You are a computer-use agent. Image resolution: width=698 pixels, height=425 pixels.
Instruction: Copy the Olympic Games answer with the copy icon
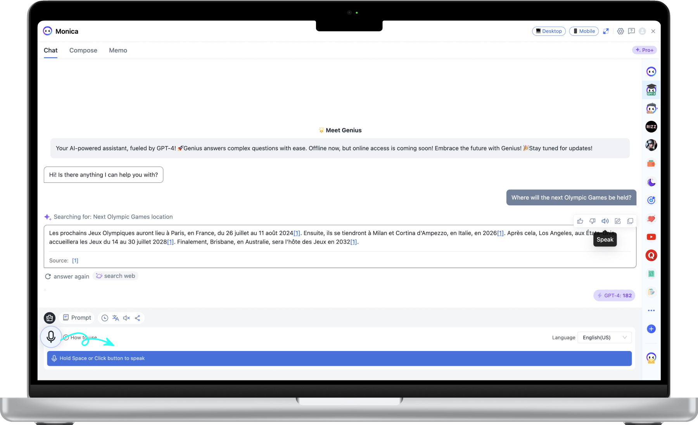(x=630, y=221)
